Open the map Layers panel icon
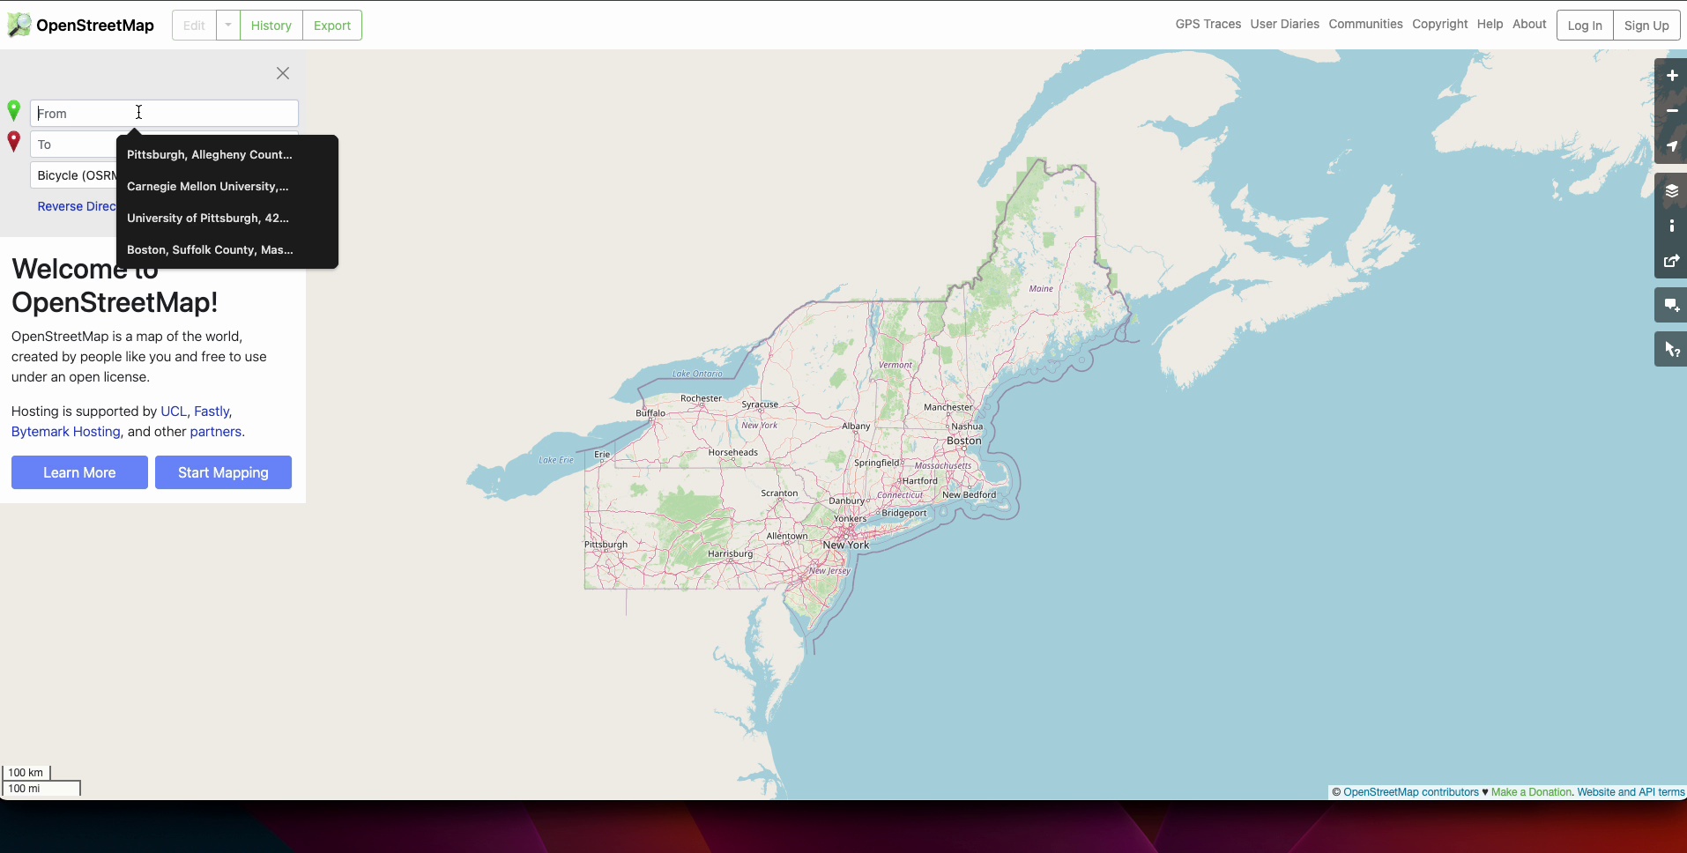 [1671, 191]
